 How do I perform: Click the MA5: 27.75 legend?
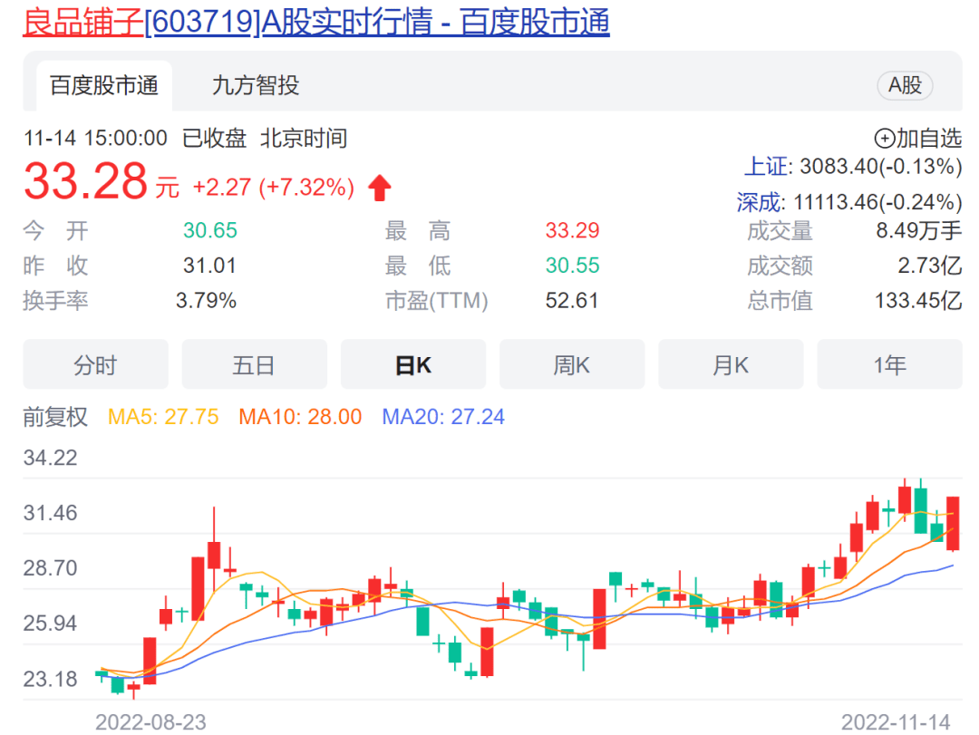[x=163, y=417]
